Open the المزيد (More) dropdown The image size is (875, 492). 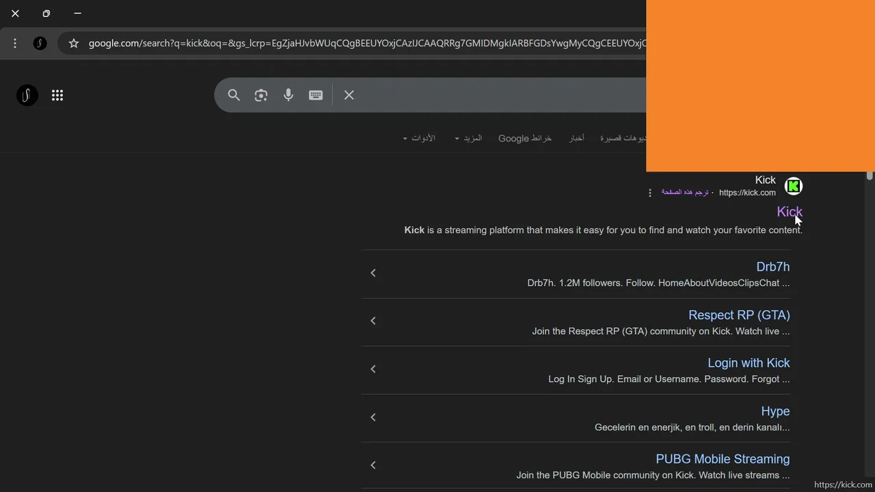[468, 138]
